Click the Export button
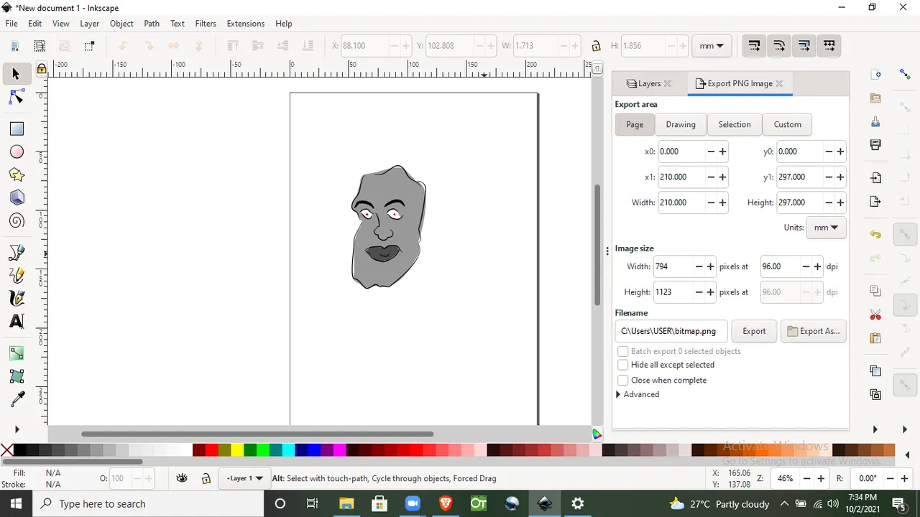Viewport: 920px width, 517px height. coord(754,331)
